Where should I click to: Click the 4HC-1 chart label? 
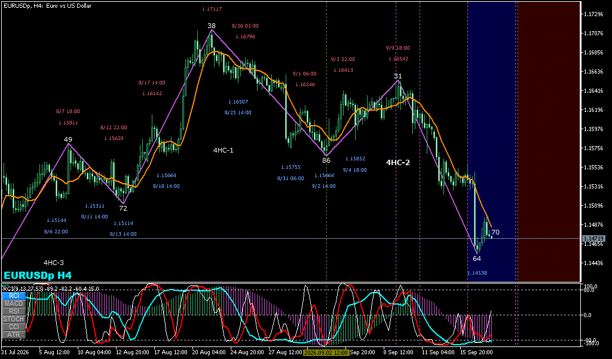click(224, 150)
